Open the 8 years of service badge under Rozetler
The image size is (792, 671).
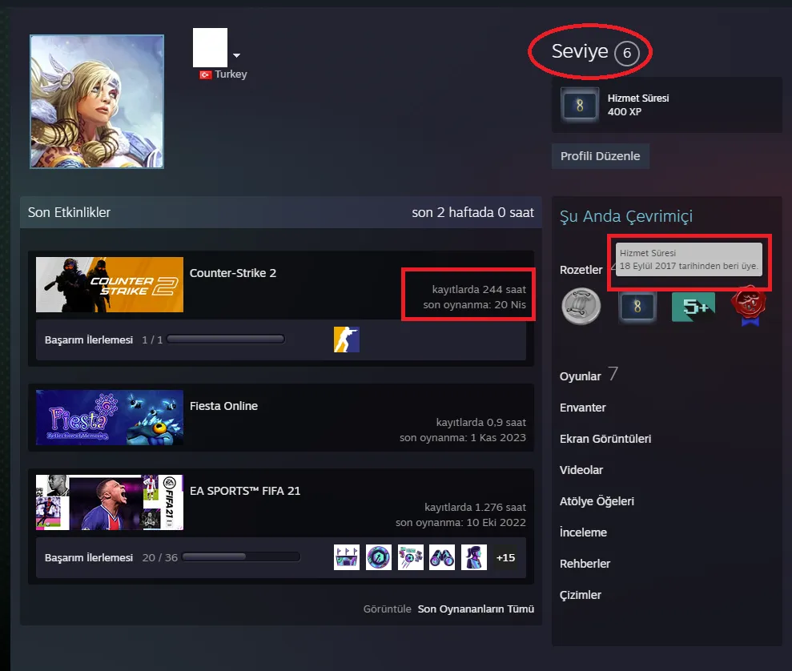pyautogui.click(x=637, y=307)
